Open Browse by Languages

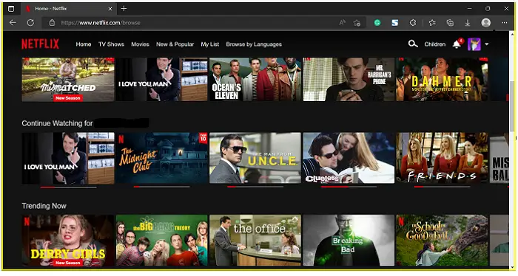pyautogui.click(x=254, y=44)
